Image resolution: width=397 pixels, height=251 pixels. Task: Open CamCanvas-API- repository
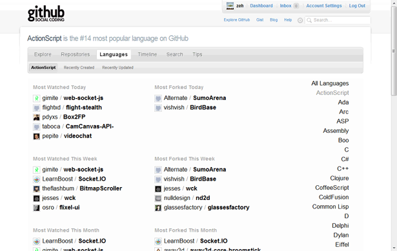coord(90,126)
